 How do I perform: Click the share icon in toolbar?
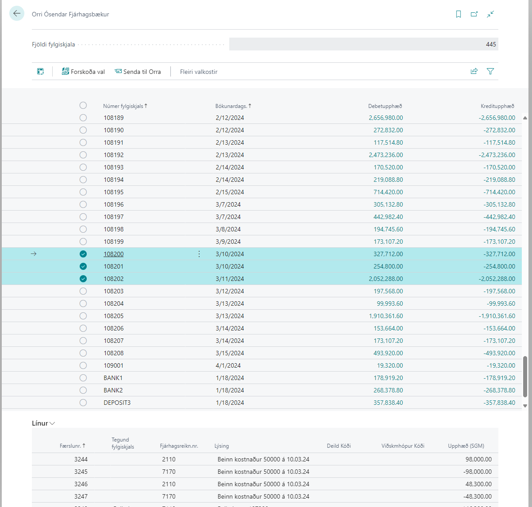(x=474, y=71)
